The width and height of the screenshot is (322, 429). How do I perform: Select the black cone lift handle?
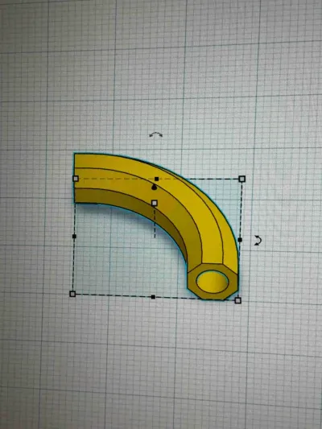pyautogui.click(x=155, y=188)
